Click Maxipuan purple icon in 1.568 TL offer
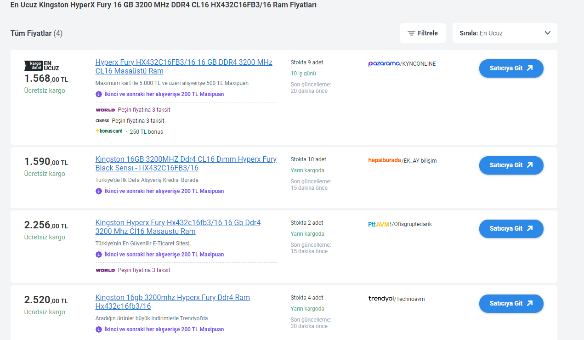584x340 pixels. tap(98, 94)
